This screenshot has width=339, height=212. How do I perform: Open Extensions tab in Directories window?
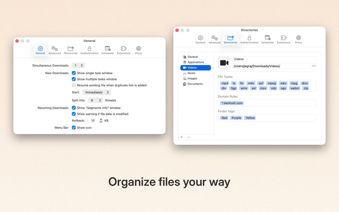[283, 40]
